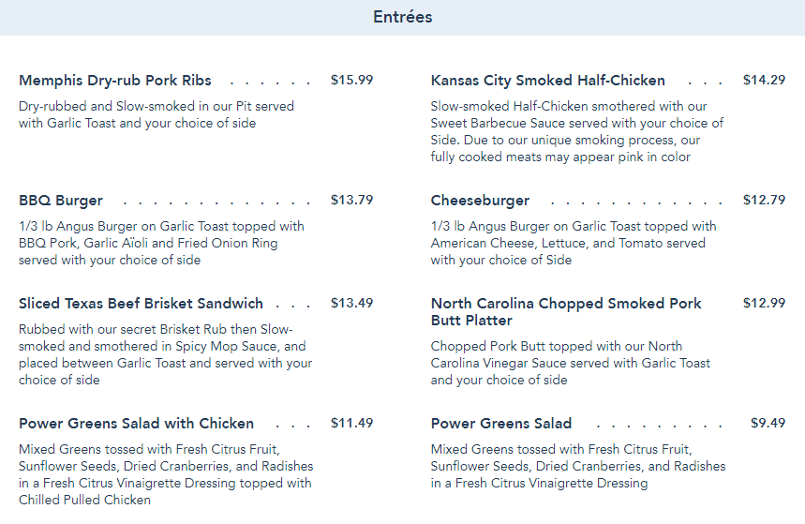Click the $15.99 pork ribs price
This screenshot has width=805, height=524.
tap(351, 81)
